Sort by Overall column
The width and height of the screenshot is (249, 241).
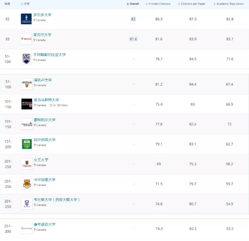[133, 4]
